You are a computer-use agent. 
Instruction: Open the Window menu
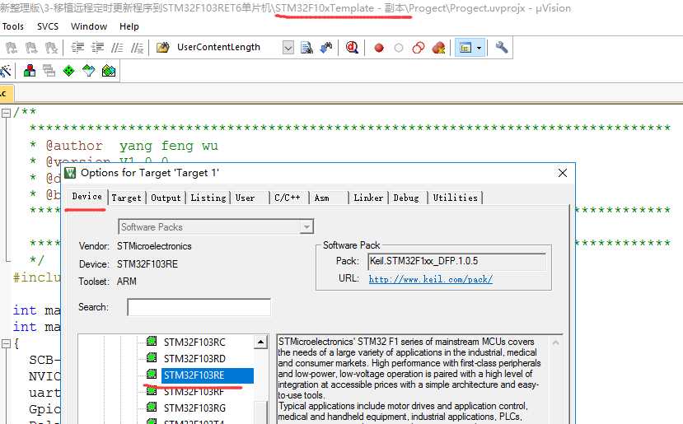pyautogui.click(x=89, y=26)
